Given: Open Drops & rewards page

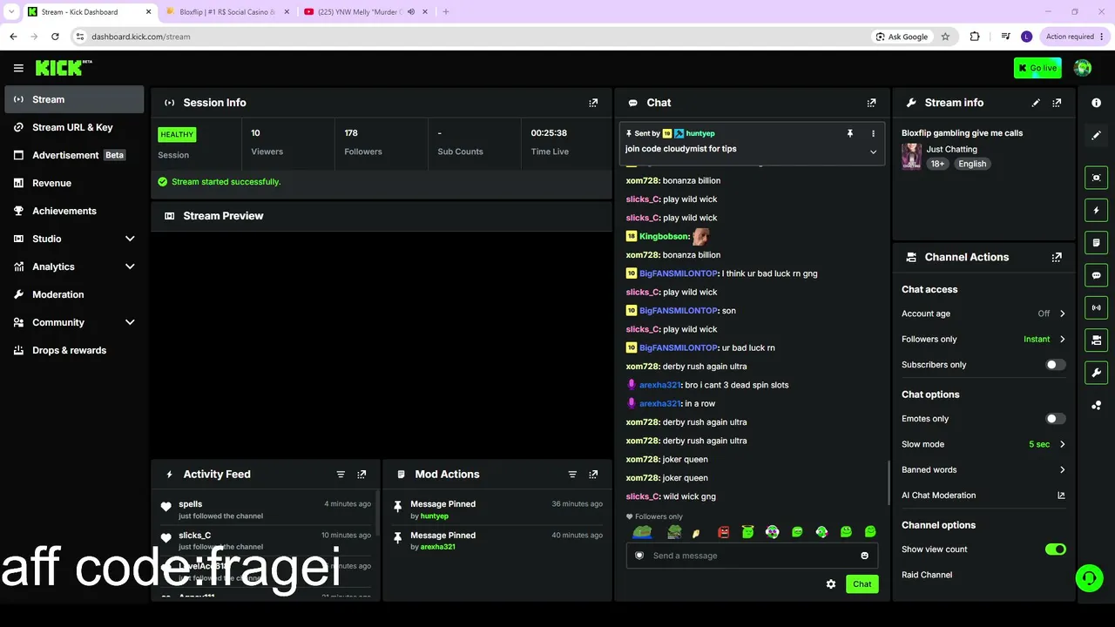Looking at the screenshot, I should [74, 350].
